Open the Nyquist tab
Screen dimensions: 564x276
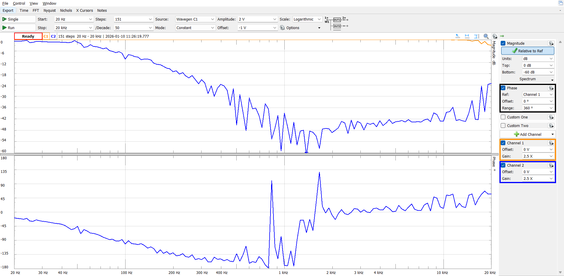click(x=50, y=10)
